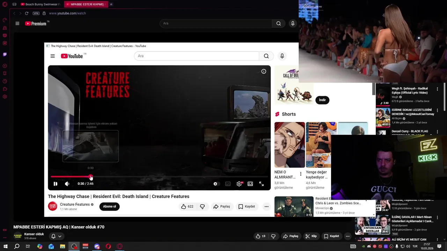Screen dimensions: 447x251
Task: Open hamburger menu in inner YouTube window
Action: pyautogui.click(x=52, y=56)
